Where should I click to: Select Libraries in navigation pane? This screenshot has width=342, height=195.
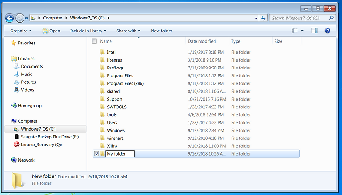tap(26, 58)
